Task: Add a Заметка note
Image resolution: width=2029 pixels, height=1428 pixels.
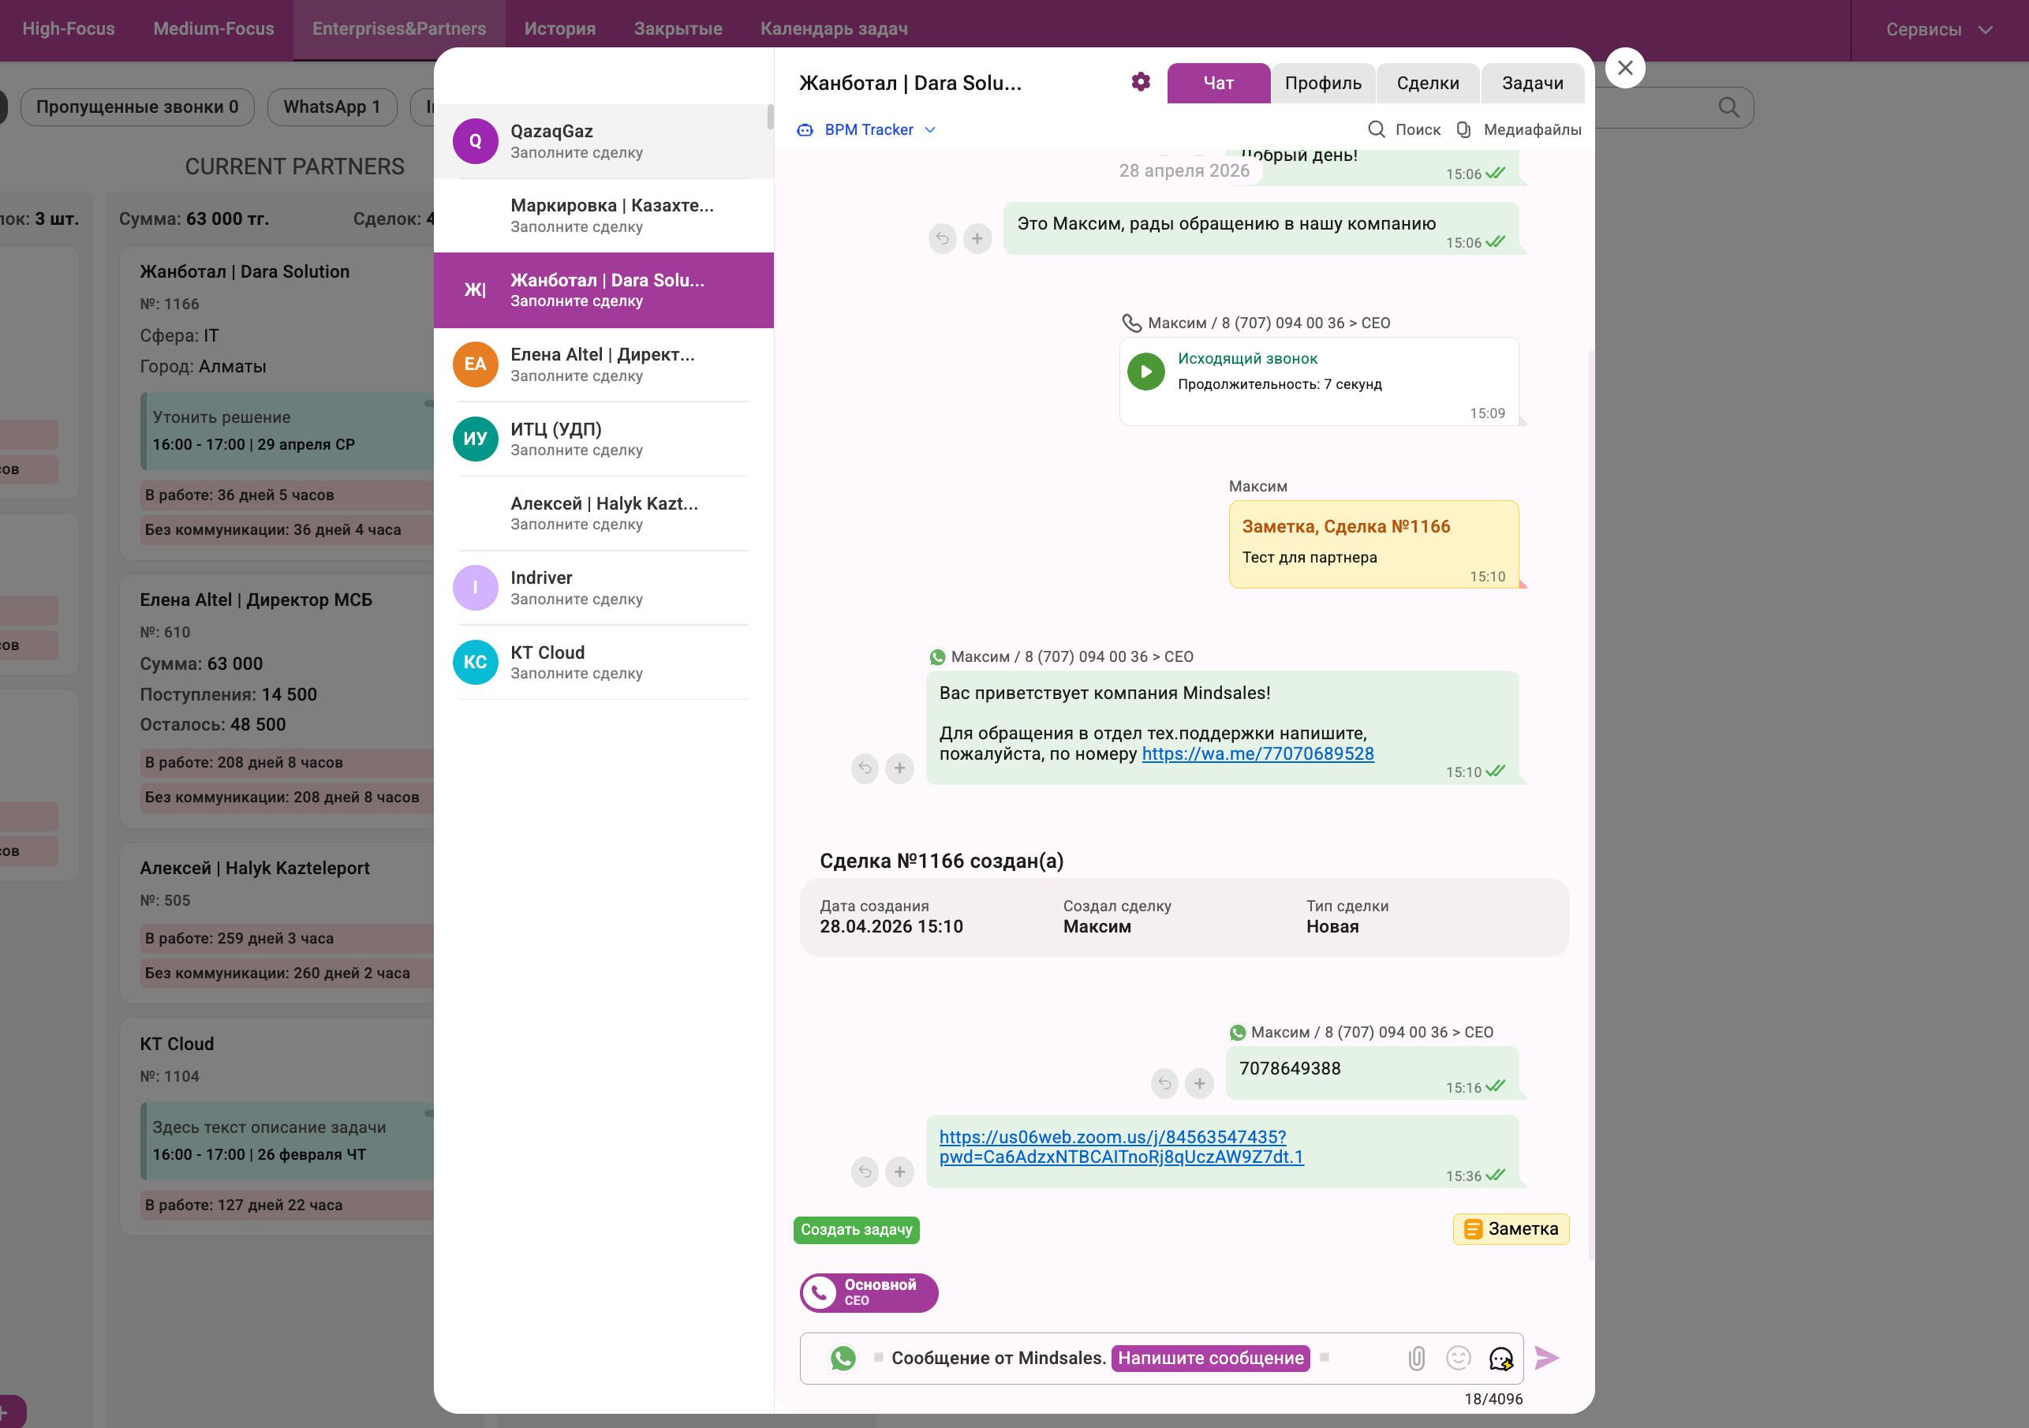Action: tap(1510, 1229)
